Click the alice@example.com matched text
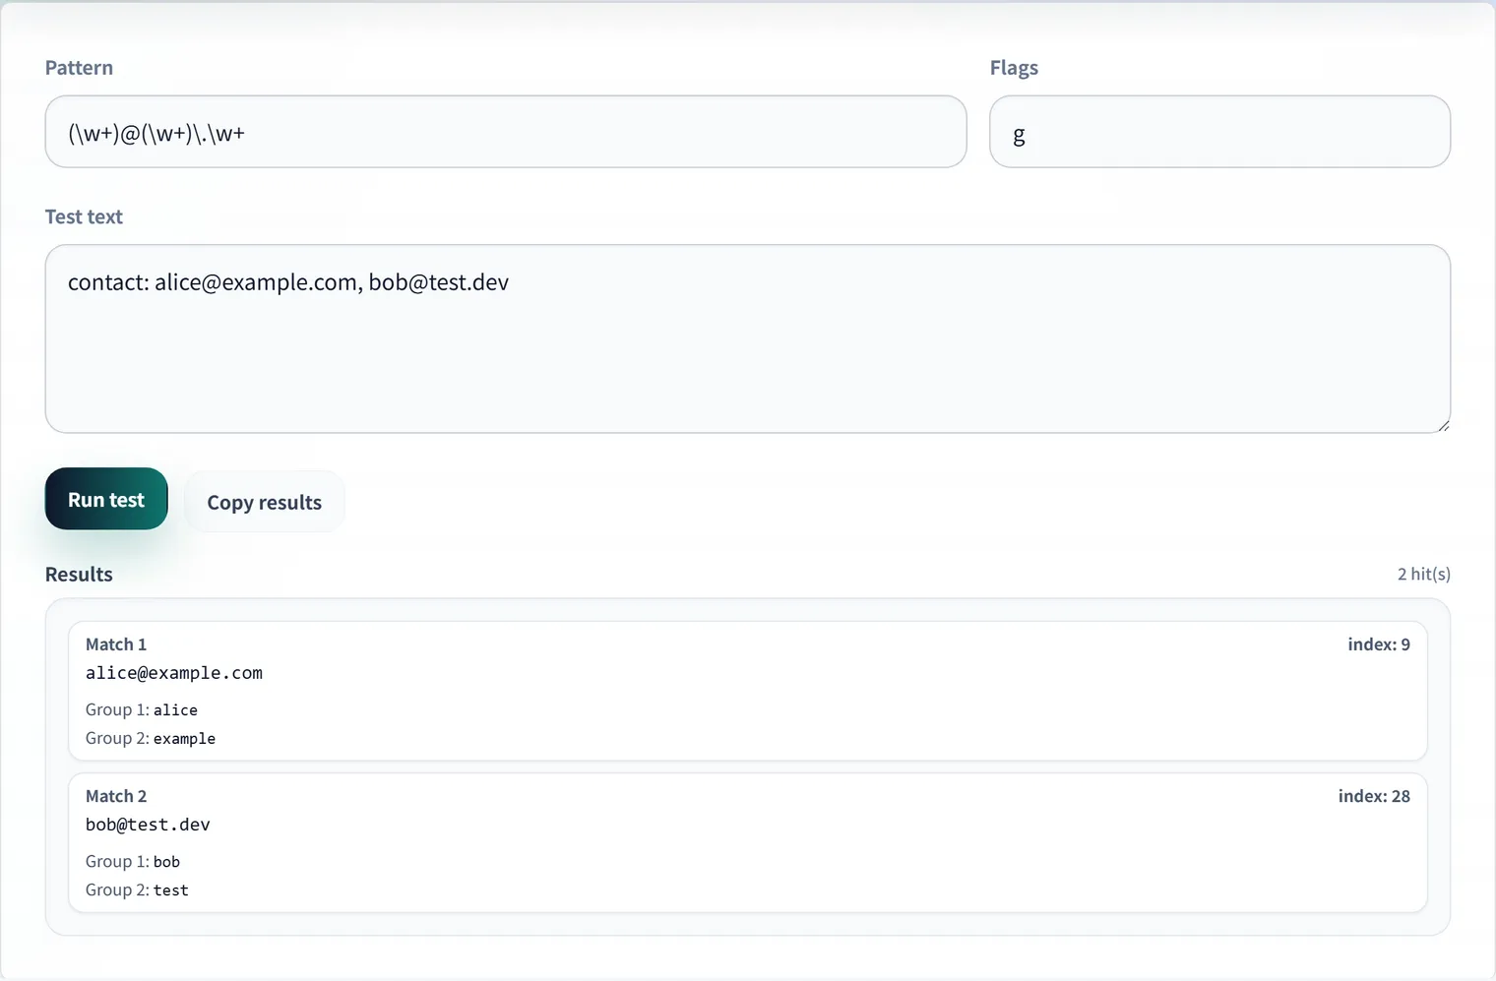 174,673
